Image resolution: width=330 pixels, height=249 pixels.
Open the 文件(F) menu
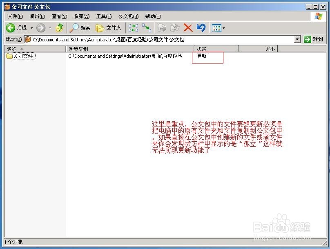(16, 16)
